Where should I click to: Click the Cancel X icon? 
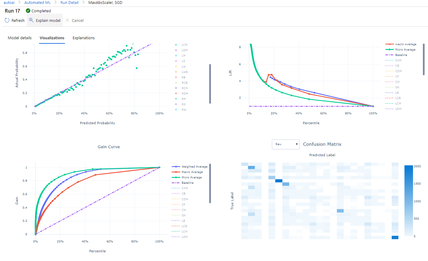click(67, 20)
